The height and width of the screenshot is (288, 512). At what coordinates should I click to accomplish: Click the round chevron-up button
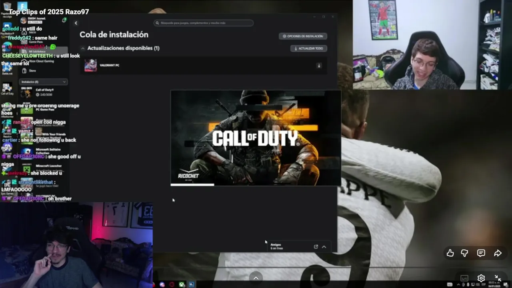point(256,278)
